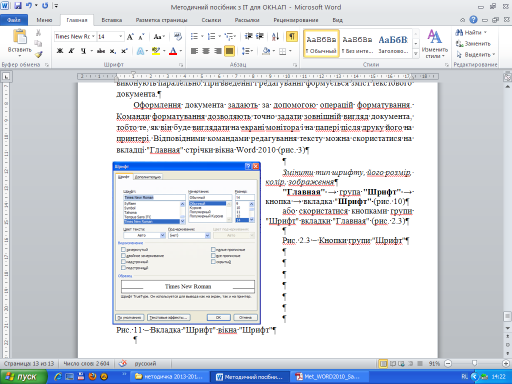Apply subscript formatting x₂

(x=112, y=51)
